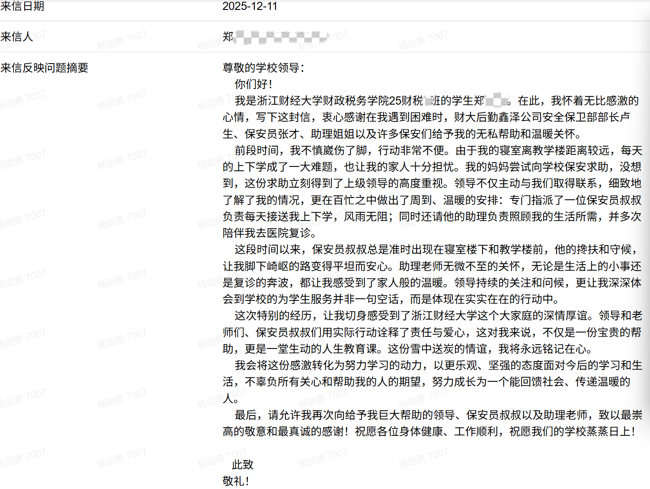Viewport: 650px width, 489px height.
Task: Click paragraph start 这段时间以来
Action: tap(268, 249)
